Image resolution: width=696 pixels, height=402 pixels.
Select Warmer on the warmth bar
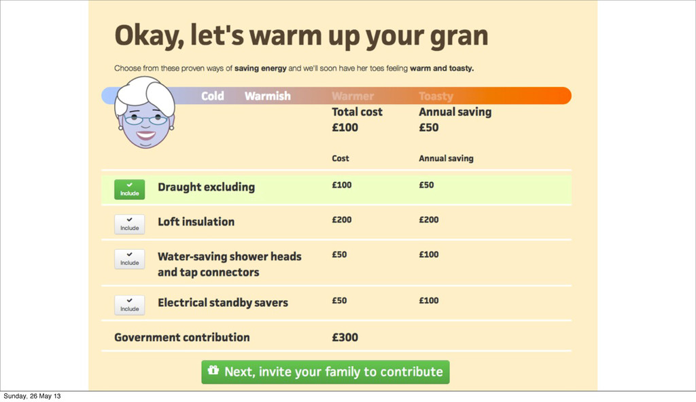353,96
